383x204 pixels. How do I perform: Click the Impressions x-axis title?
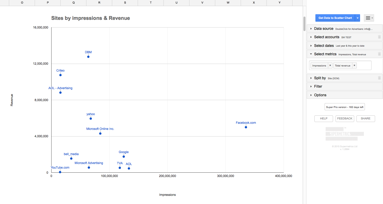168,195
